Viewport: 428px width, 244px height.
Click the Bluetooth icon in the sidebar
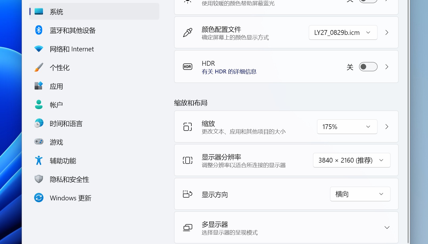click(x=39, y=30)
